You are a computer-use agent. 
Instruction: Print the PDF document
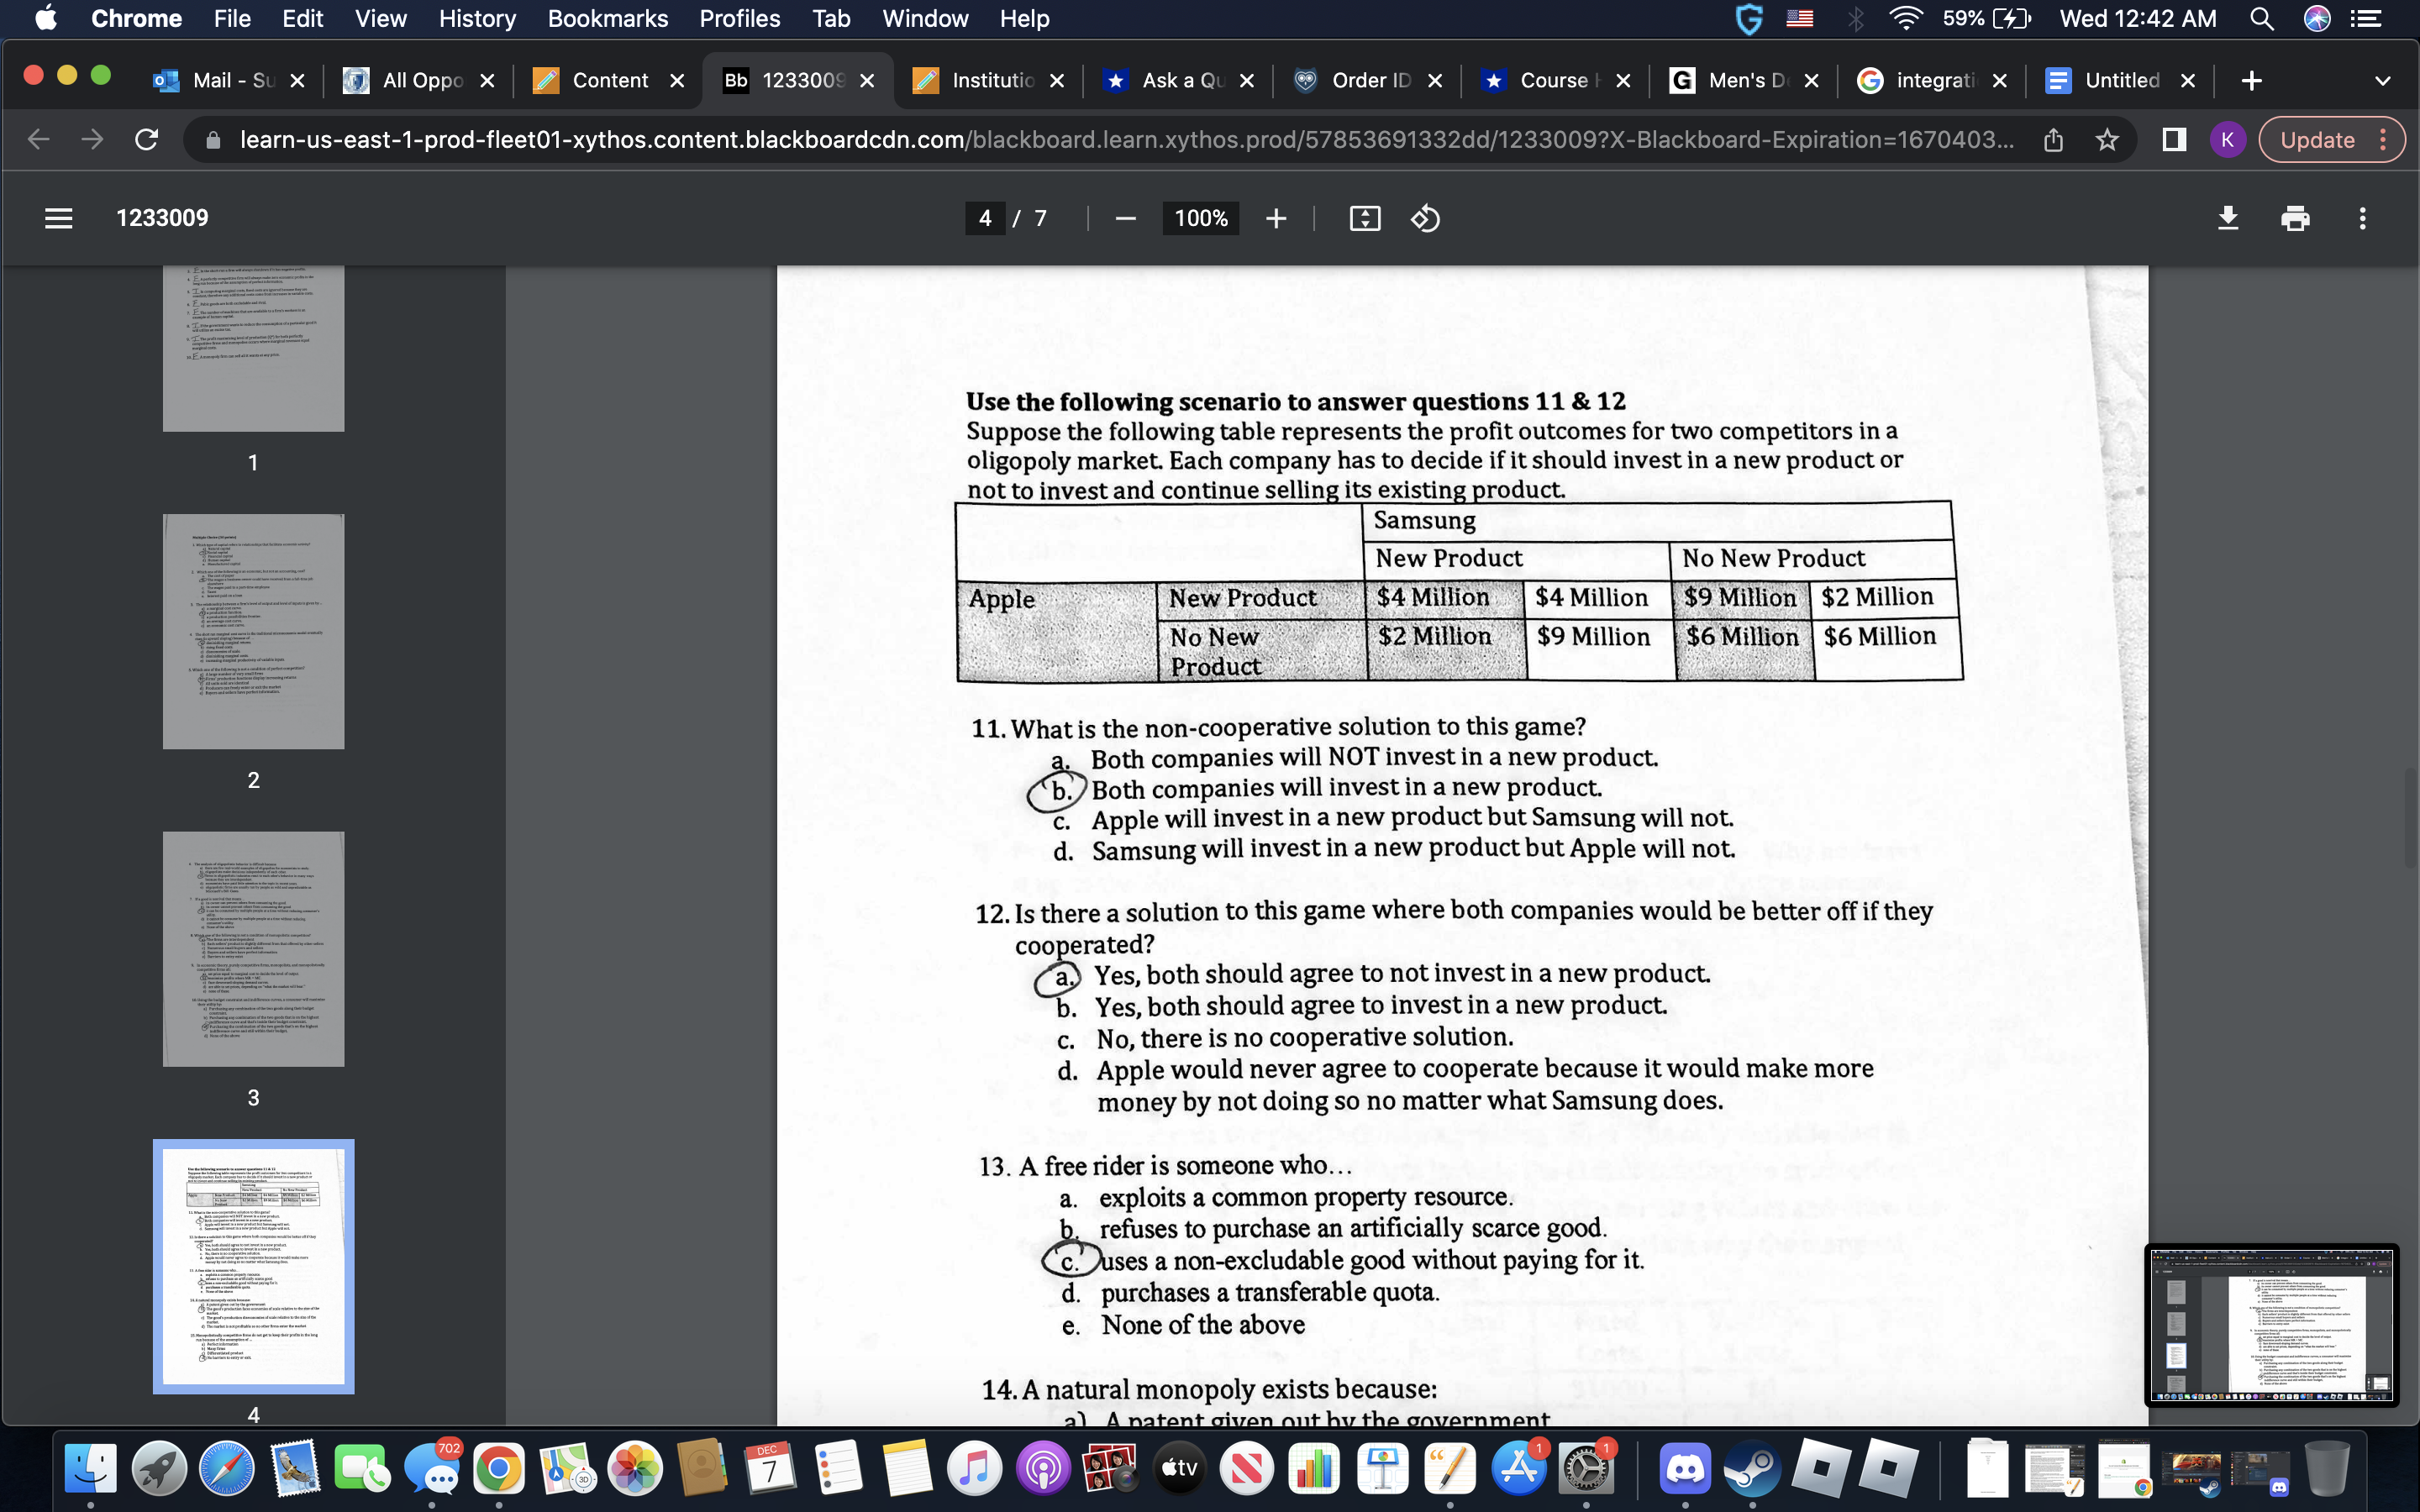tap(2295, 218)
